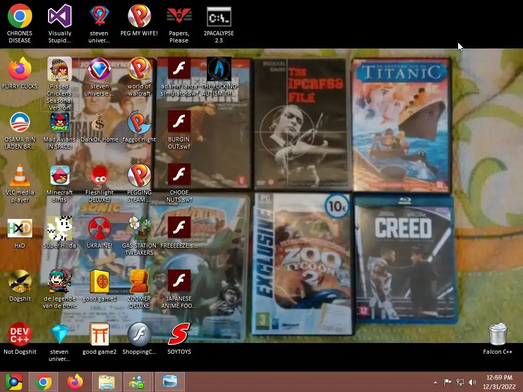This screenshot has width=523, height=392.
Task: Click the taskbar icon with two people
Action: [137, 382]
